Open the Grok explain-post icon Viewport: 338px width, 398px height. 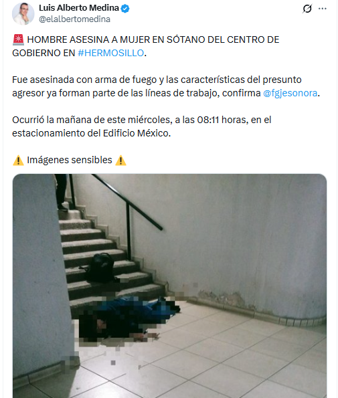[x=307, y=9]
